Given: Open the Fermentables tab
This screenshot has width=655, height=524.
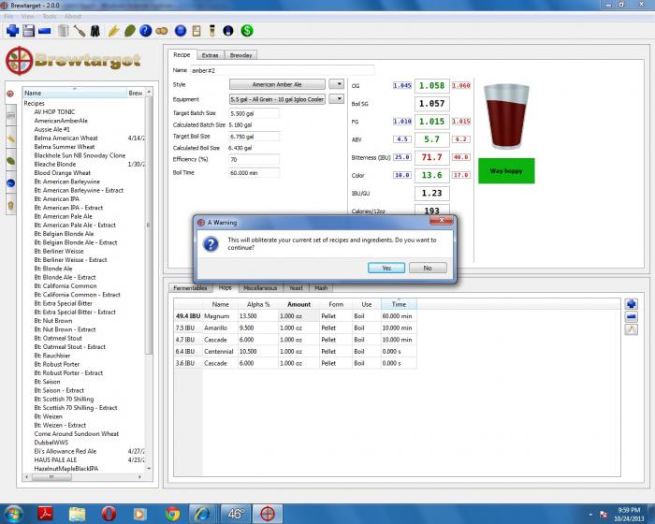Looking at the screenshot, I should click(190, 288).
